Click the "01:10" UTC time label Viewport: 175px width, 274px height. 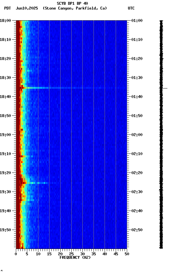[x=137, y=40]
